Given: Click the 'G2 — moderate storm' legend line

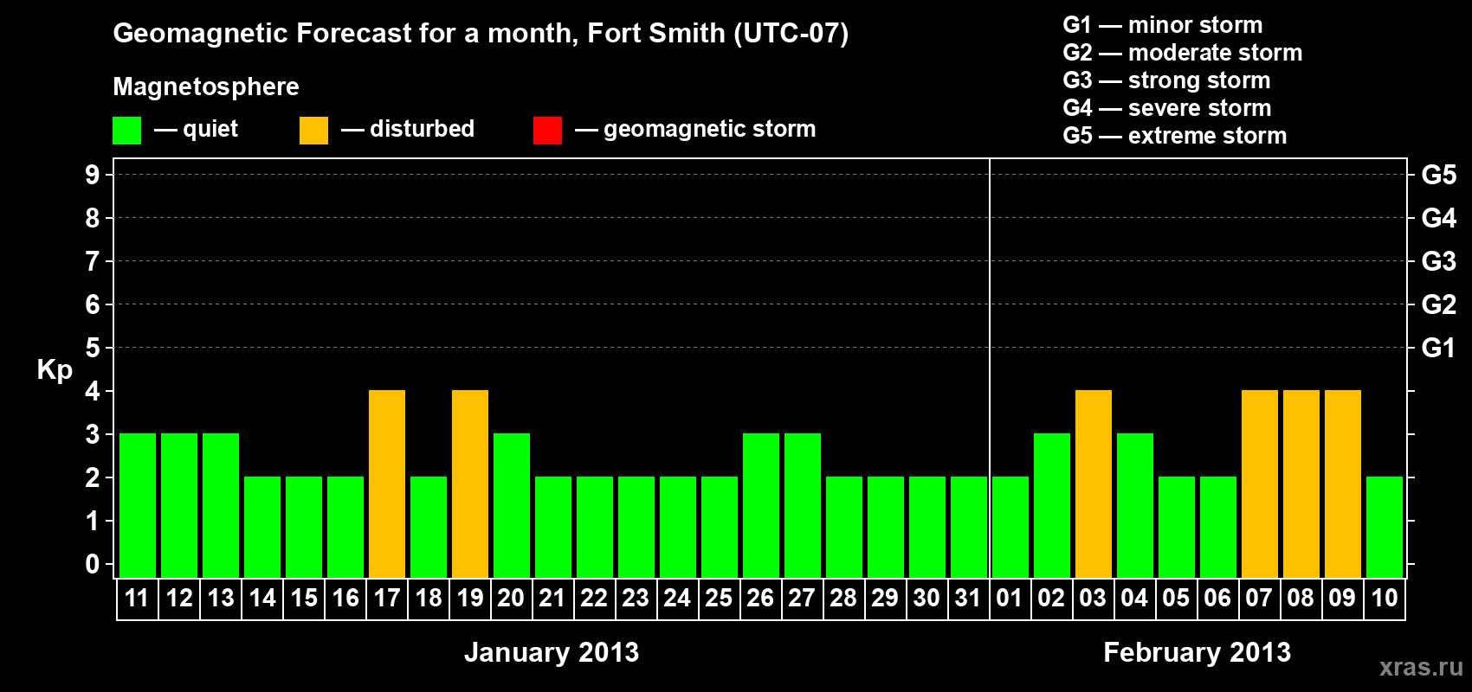Looking at the screenshot, I should 1183,53.
